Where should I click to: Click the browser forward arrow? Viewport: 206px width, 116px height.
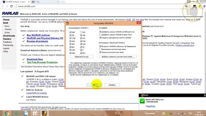(x=7, y=6)
